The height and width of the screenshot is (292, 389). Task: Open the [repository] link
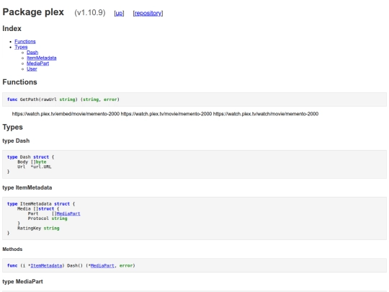(148, 13)
